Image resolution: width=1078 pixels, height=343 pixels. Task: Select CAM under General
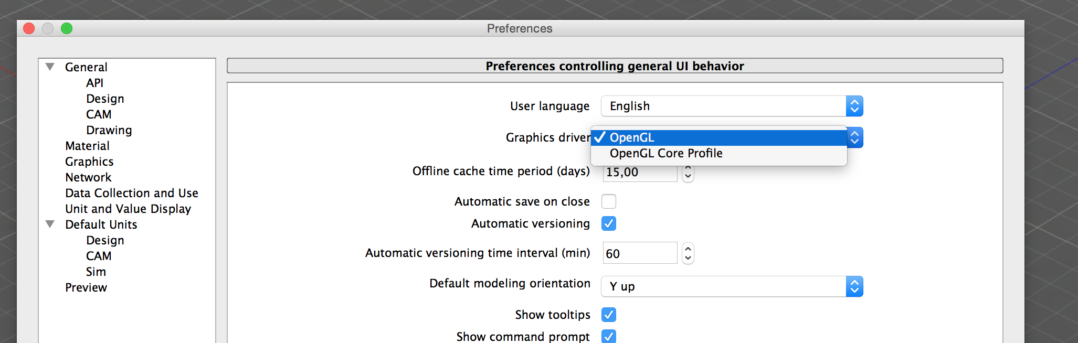tap(99, 114)
